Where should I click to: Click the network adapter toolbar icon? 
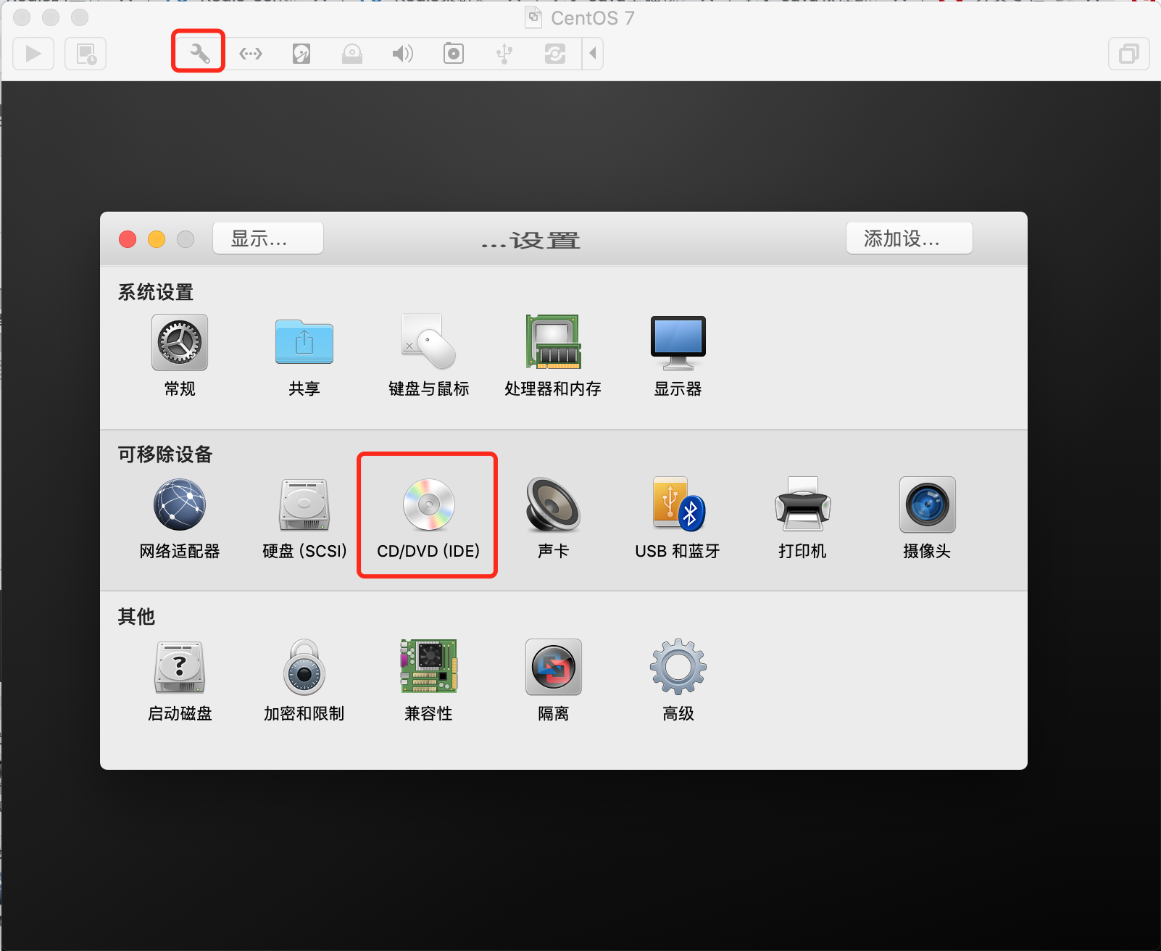point(251,54)
